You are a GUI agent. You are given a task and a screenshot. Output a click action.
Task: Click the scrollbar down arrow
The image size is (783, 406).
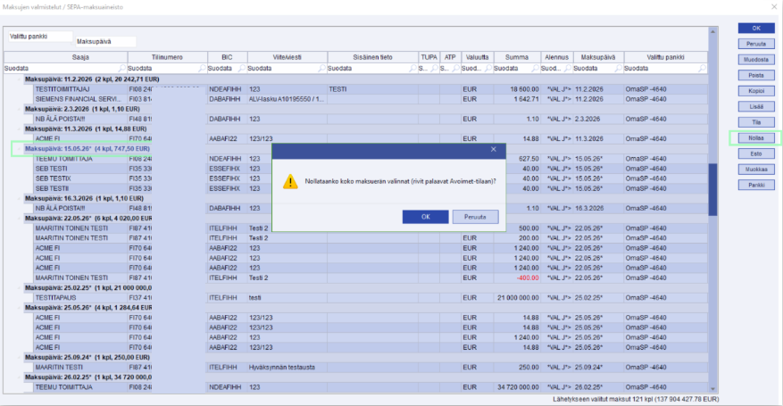pos(712,389)
